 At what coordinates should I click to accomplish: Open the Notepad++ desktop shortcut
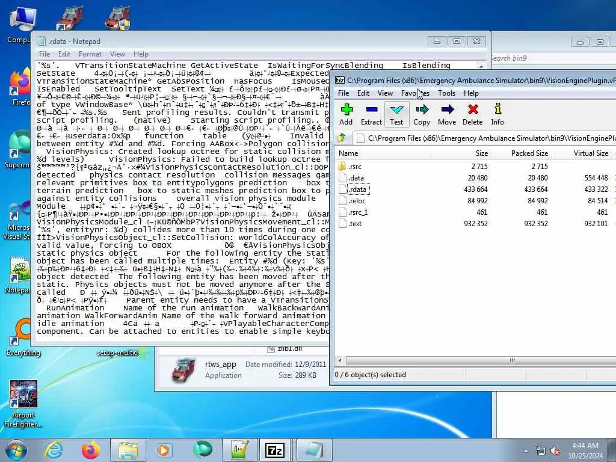click(x=19, y=275)
